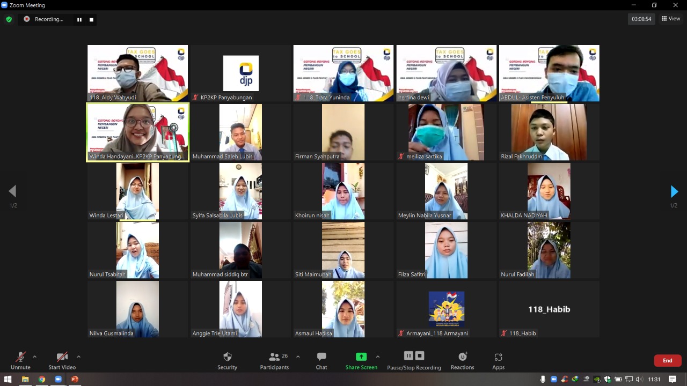687x386 pixels.
Task: Pause the recording at top left
Action: click(x=79, y=20)
